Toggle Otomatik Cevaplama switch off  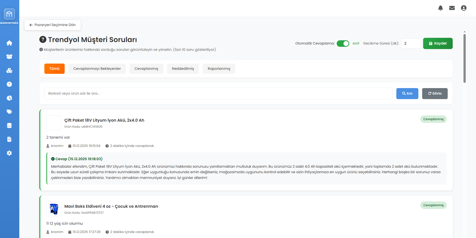coord(343,44)
